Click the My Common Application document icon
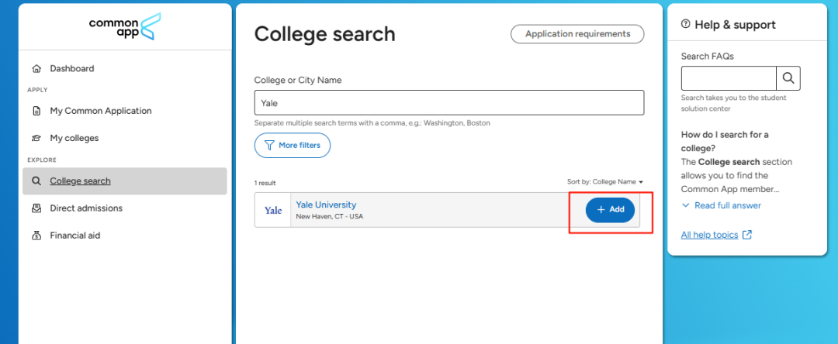 click(x=36, y=111)
